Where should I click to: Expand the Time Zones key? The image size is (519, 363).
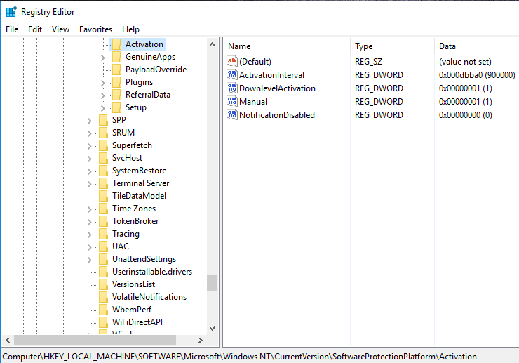pos(89,209)
